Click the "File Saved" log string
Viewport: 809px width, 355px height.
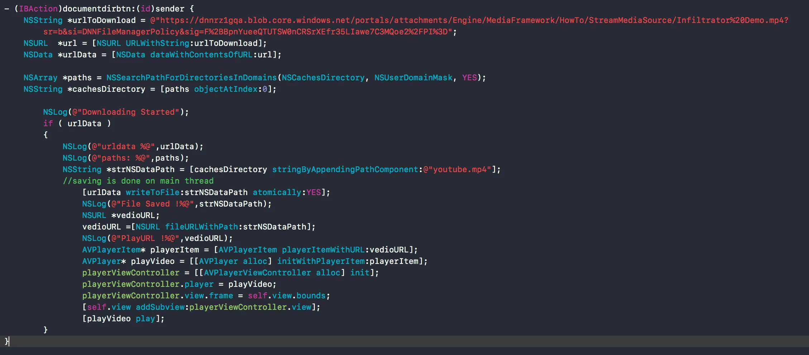point(153,204)
